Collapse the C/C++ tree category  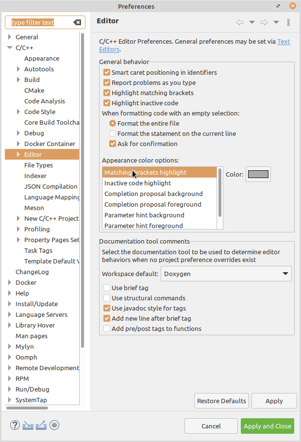coord(10,48)
